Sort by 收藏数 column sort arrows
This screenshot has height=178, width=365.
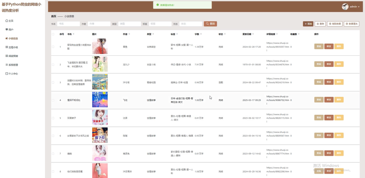click(299, 34)
